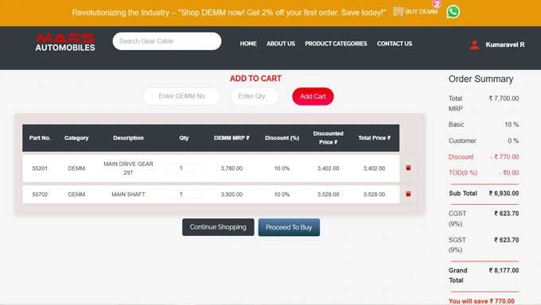Image resolution: width=541 pixels, height=305 pixels.
Task: Click the Total MRP ₹ 7,700.00 value
Action: click(504, 98)
